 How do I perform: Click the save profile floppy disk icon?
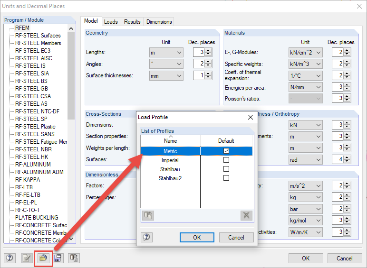coord(58,258)
